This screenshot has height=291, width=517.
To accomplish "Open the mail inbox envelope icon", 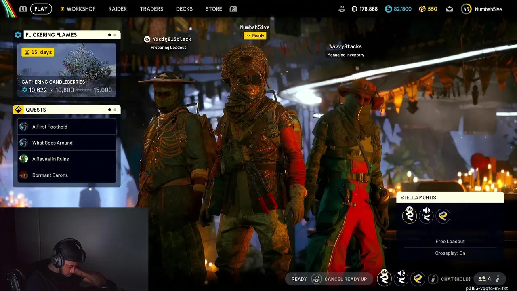I will pyautogui.click(x=450, y=9).
